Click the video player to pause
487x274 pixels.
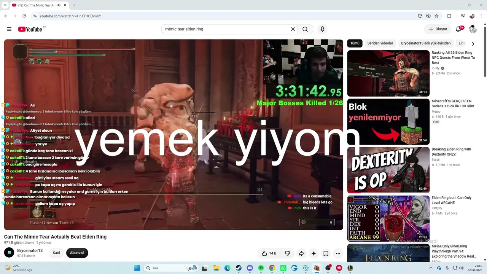[173, 135]
